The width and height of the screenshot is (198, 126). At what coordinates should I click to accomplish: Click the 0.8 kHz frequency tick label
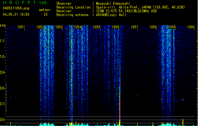coord(3,88)
